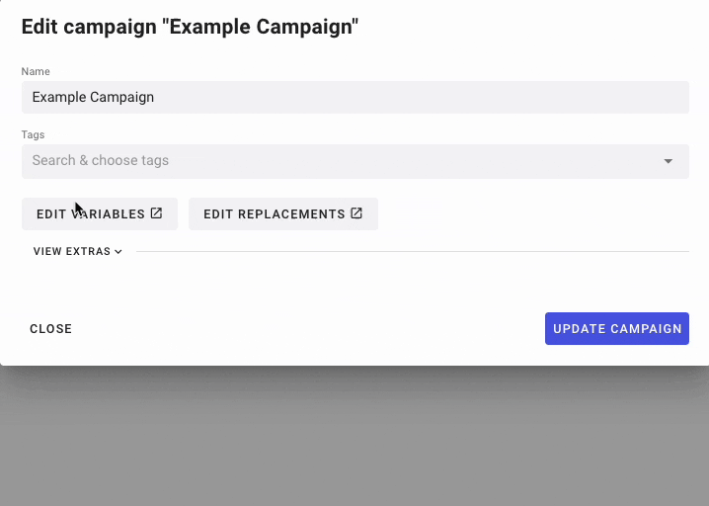The width and height of the screenshot is (709, 506).
Task: Click the open-in-new icon on Edit Variables
Action: (x=156, y=213)
